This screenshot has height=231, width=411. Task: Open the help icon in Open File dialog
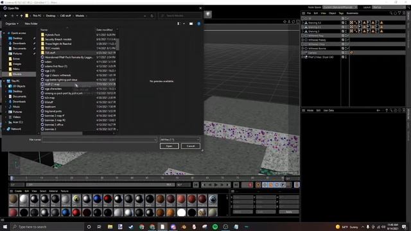click(x=198, y=24)
